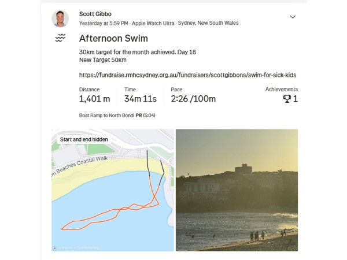Click the Start and end hidden label
The height and width of the screenshot is (260, 347).
tap(83, 139)
